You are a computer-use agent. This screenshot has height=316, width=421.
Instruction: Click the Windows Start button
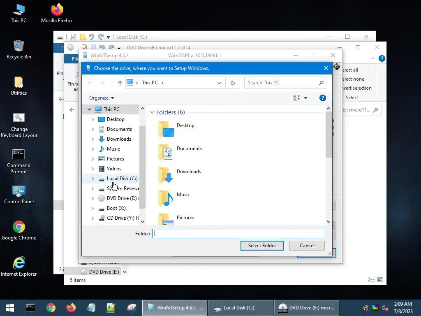pos(10,308)
